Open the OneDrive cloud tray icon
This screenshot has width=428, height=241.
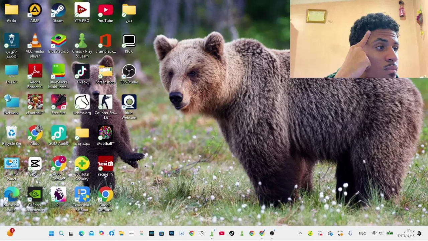[x=330, y=233]
